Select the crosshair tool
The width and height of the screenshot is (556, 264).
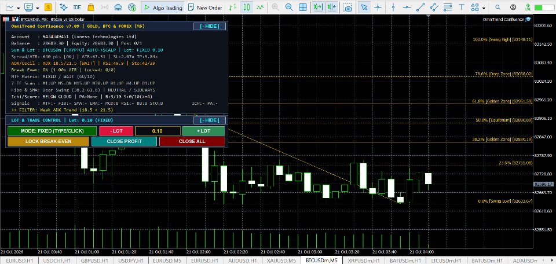coord(378,7)
